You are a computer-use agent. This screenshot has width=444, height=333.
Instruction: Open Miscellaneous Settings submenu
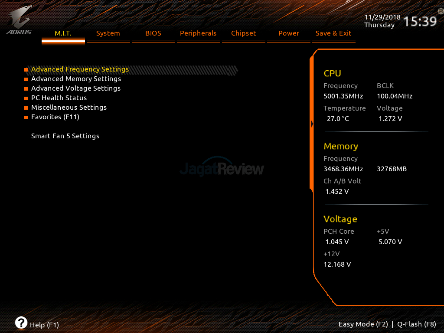click(x=69, y=108)
